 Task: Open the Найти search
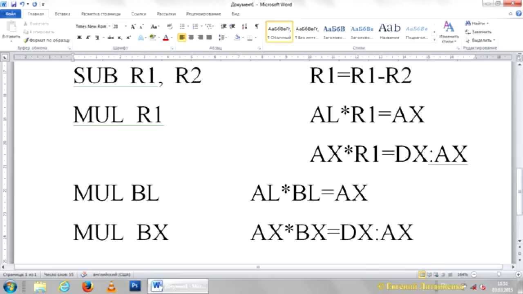tap(477, 24)
